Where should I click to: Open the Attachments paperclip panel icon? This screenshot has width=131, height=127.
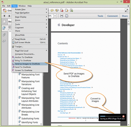coord(4,35)
